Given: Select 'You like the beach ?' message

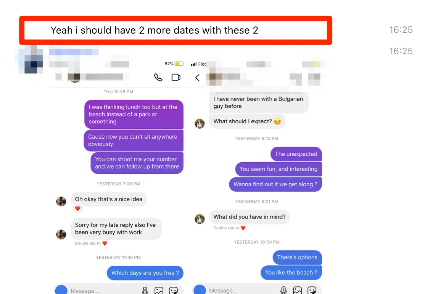Looking at the screenshot, I should (x=291, y=273).
